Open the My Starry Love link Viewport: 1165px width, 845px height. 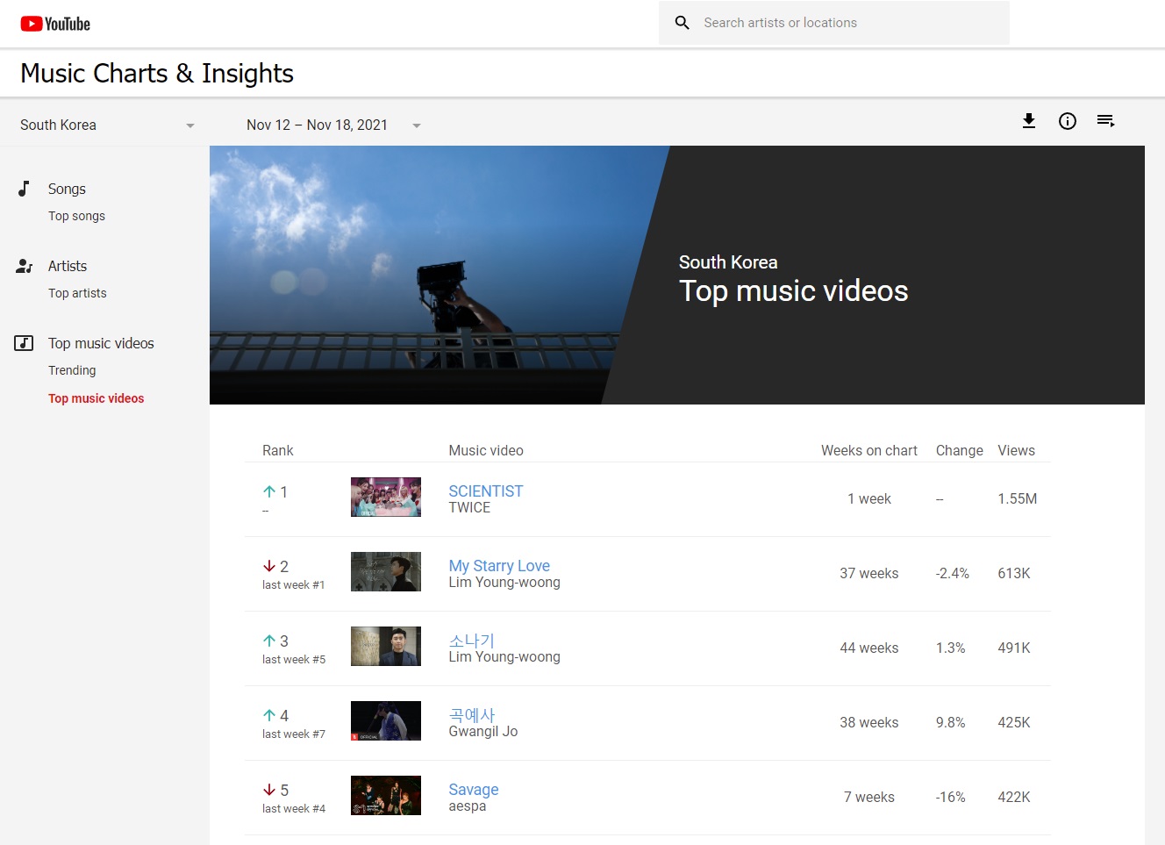[499, 566]
